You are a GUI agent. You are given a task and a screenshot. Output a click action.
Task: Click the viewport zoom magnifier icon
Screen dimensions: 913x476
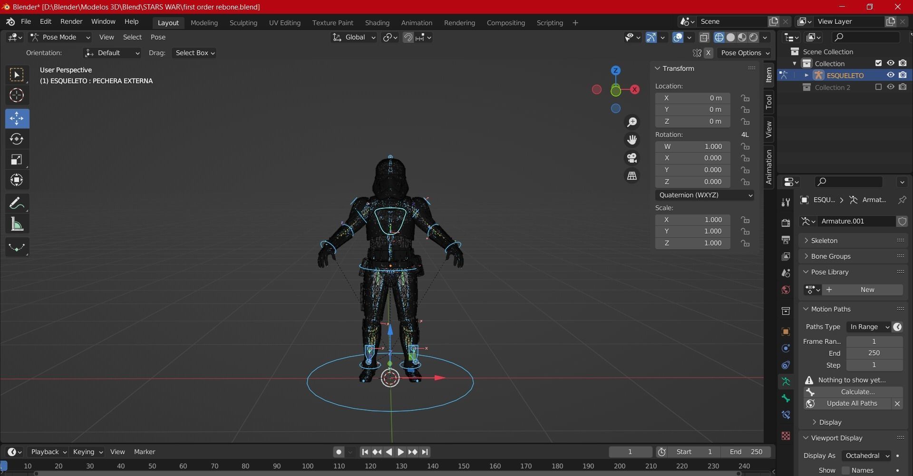click(x=632, y=122)
